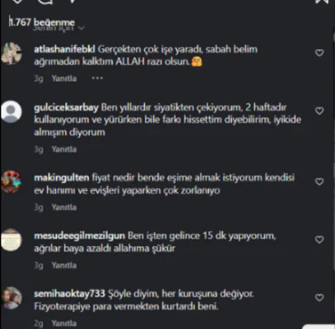Save the post with bookmark icon
335x329 pixels.
tap(322, 1)
